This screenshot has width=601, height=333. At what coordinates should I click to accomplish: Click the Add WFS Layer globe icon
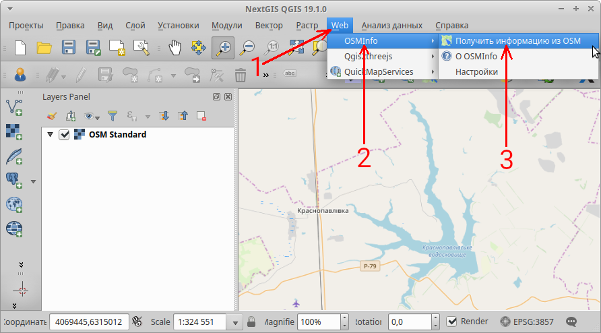pos(14,229)
